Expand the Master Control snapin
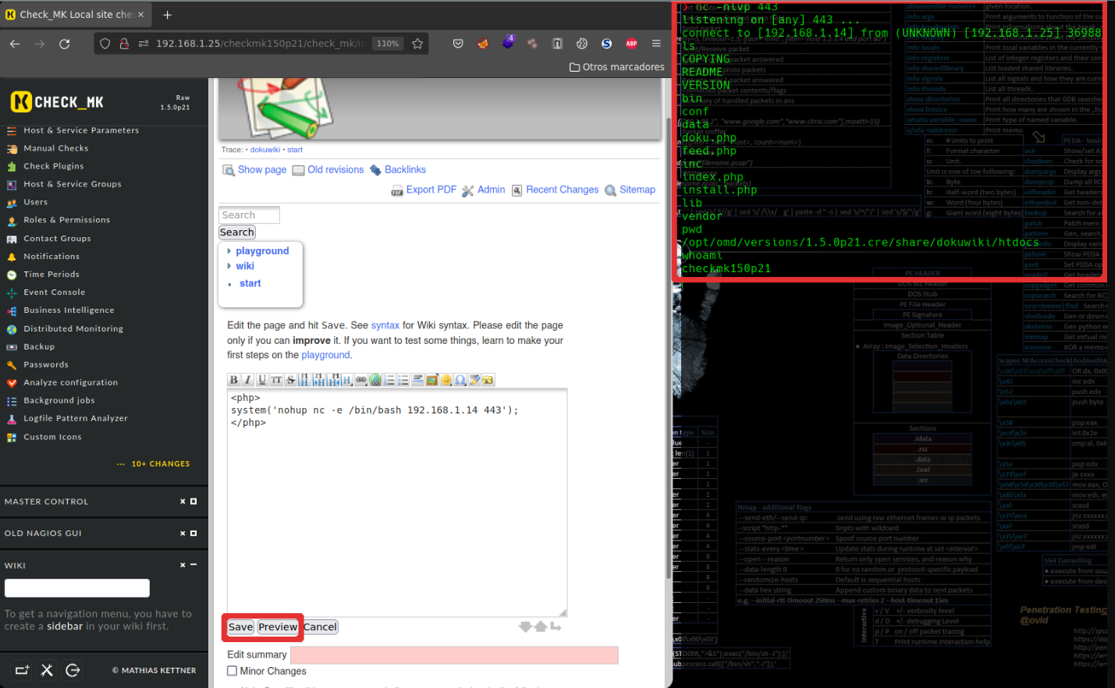 (194, 502)
